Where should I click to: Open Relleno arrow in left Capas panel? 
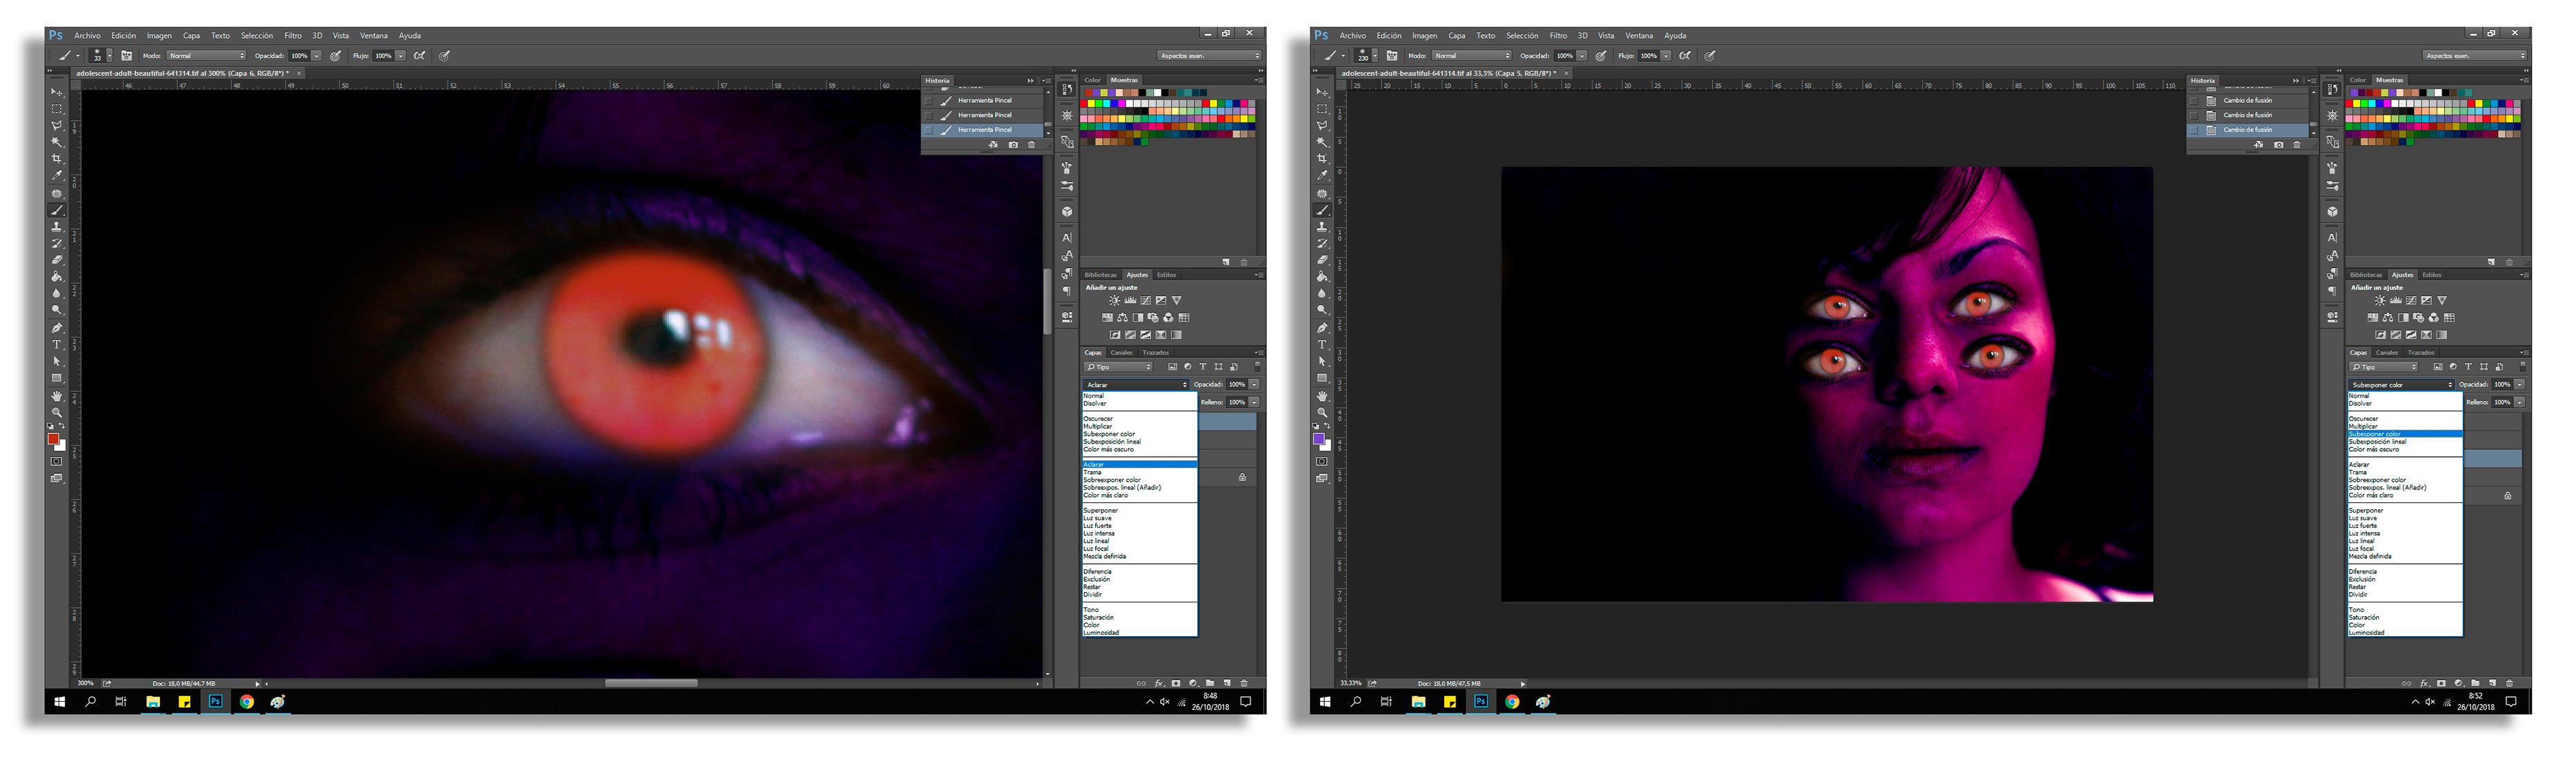click(x=1254, y=402)
